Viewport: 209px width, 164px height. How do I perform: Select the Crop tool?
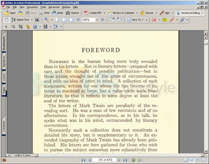(20, 27)
